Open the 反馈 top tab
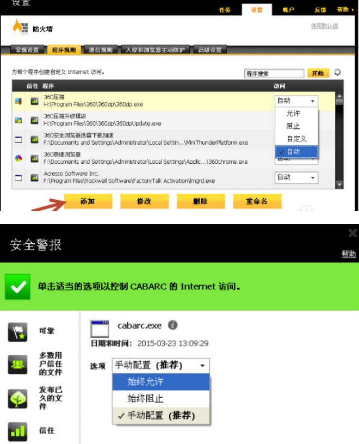Viewport: 359px width, 444px height. click(320, 10)
